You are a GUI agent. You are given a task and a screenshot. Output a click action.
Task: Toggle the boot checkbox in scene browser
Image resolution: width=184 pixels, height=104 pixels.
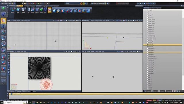click(x=147, y=16)
